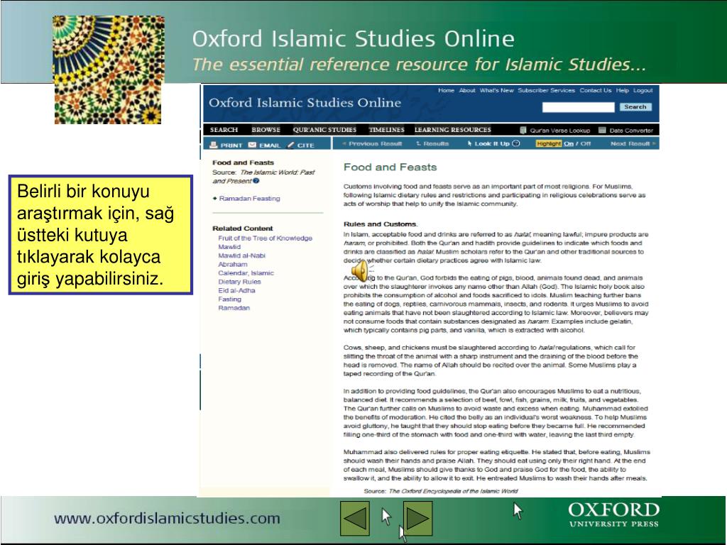Open the About link
This screenshot has width=727, height=545.
467,90
